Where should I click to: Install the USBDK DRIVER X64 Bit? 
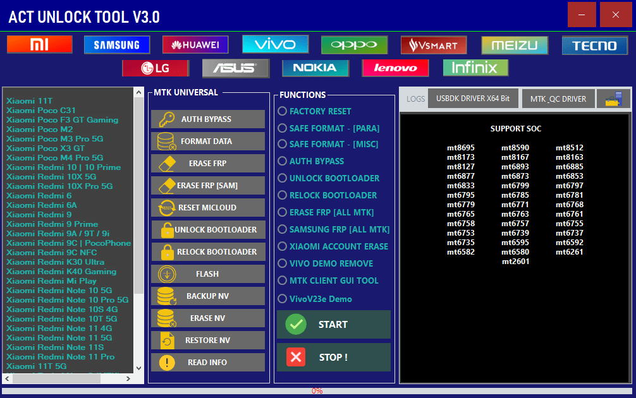click(x=472, y=98)
